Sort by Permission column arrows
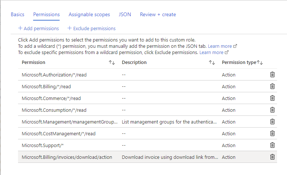Screen dimensions: 287x175 [x=112, y=63]
